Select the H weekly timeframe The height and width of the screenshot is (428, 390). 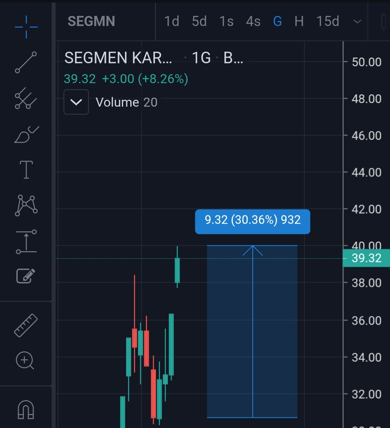299,21
